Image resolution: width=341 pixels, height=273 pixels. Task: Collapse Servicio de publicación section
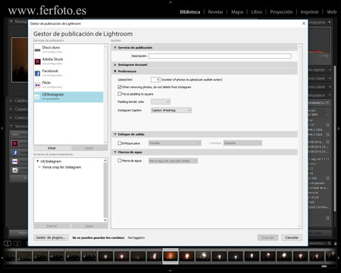tap(115, 48)
